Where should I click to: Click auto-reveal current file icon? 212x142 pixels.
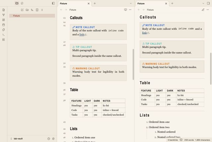pyautogui.click(x=37, y=10)
